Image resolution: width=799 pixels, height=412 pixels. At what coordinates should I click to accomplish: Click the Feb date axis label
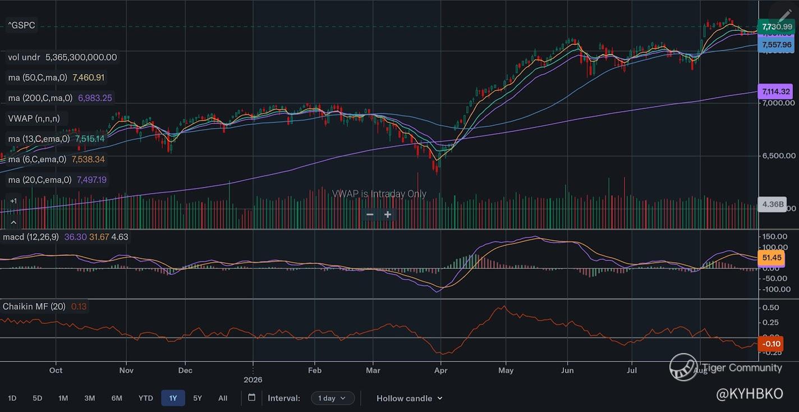click(315, 370)
